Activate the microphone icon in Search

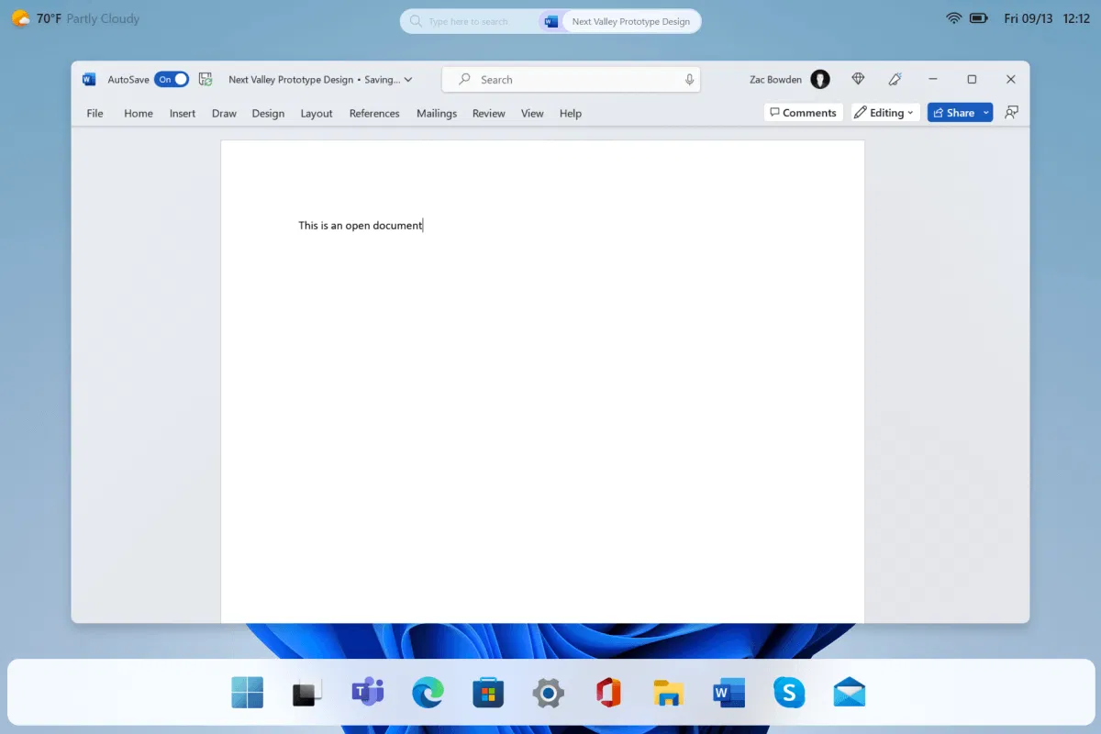click(689, 80)
